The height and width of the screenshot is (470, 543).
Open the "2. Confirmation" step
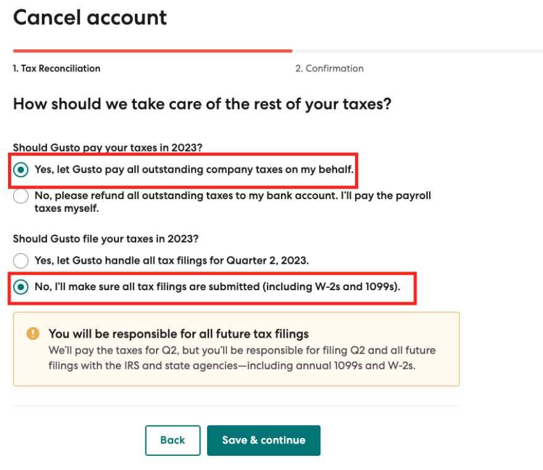(x=330, y=68)
